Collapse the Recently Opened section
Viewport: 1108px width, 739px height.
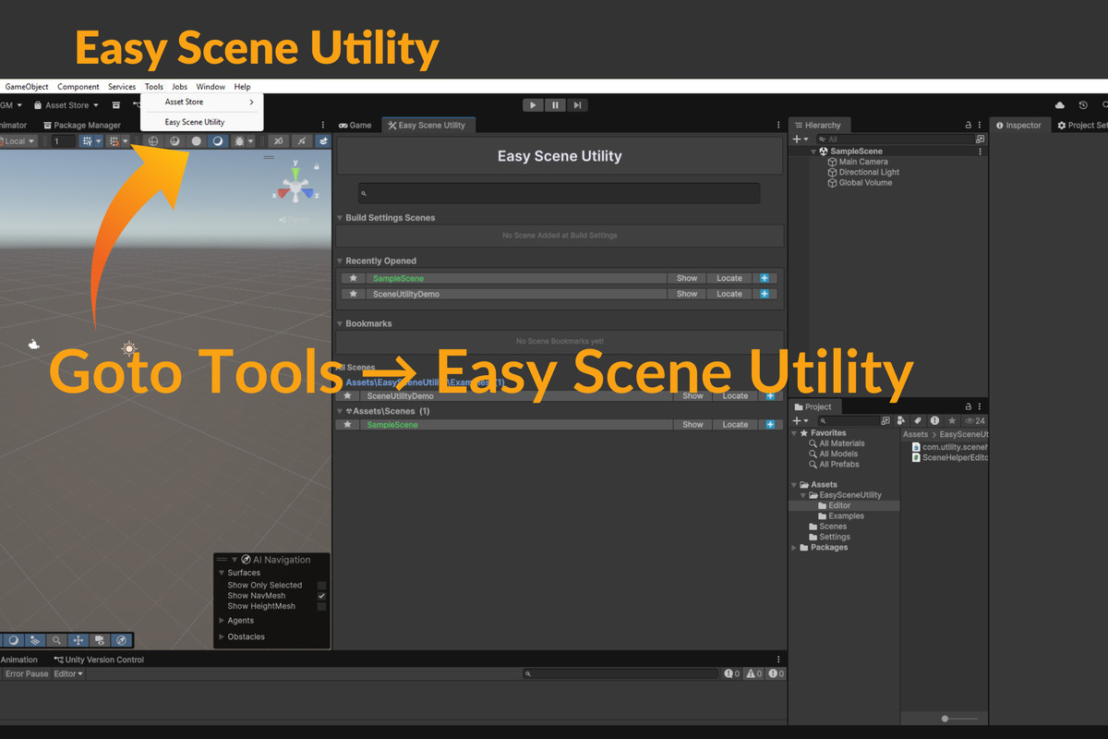click(338, 260)
